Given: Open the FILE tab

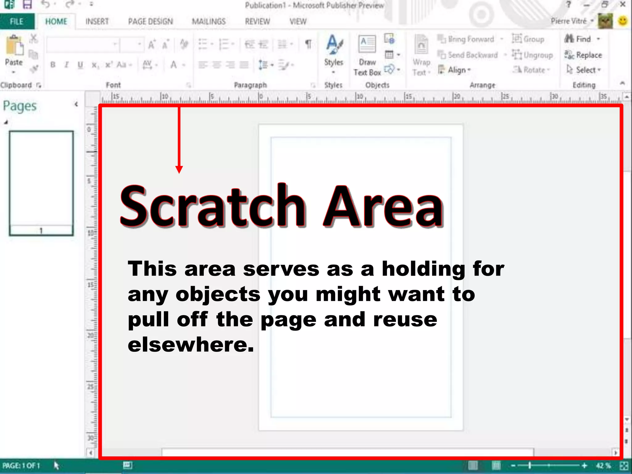Looking at the screenshot, I should (17, 21).
